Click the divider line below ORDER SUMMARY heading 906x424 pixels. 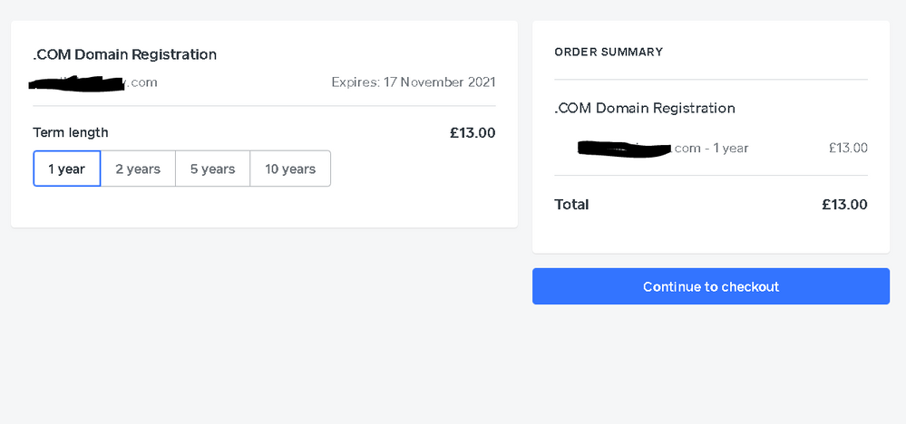tap(711, 80)
